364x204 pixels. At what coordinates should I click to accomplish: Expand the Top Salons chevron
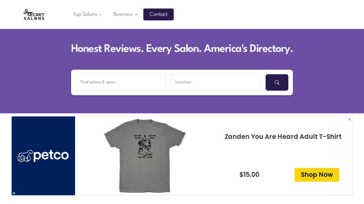(100, 14)
